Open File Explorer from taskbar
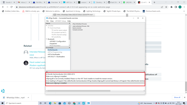 tap(55, 103)
